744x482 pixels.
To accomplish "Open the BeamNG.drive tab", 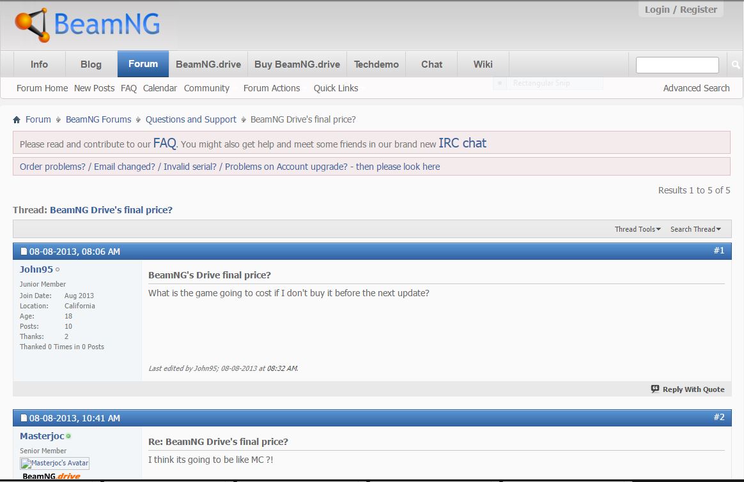I will click(208, 64).
